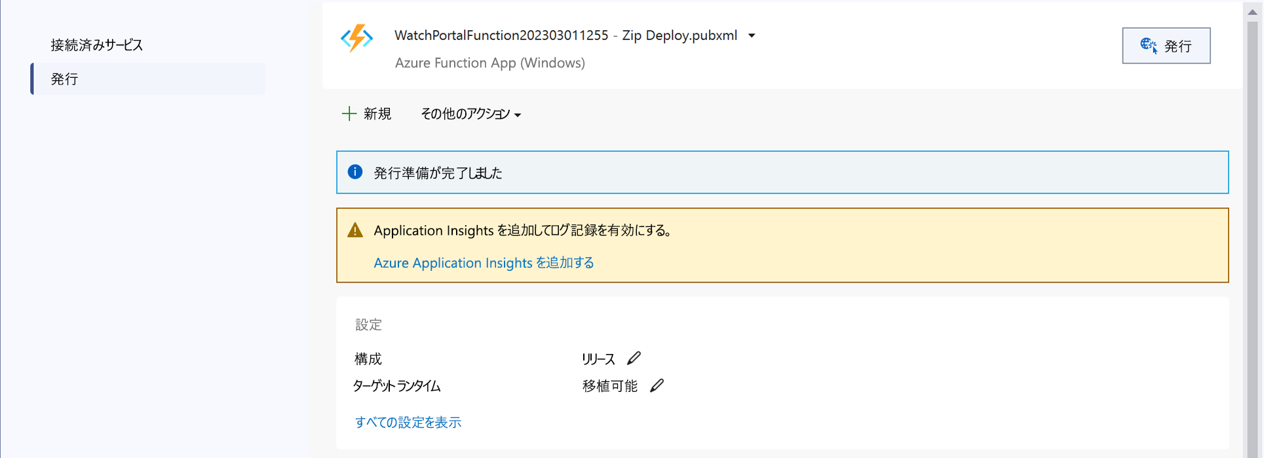Image resolution: width=1264 pixels, height=458 pixels.
Task: Open the publish profile dropdown arrow
Action: coord(752,36)
